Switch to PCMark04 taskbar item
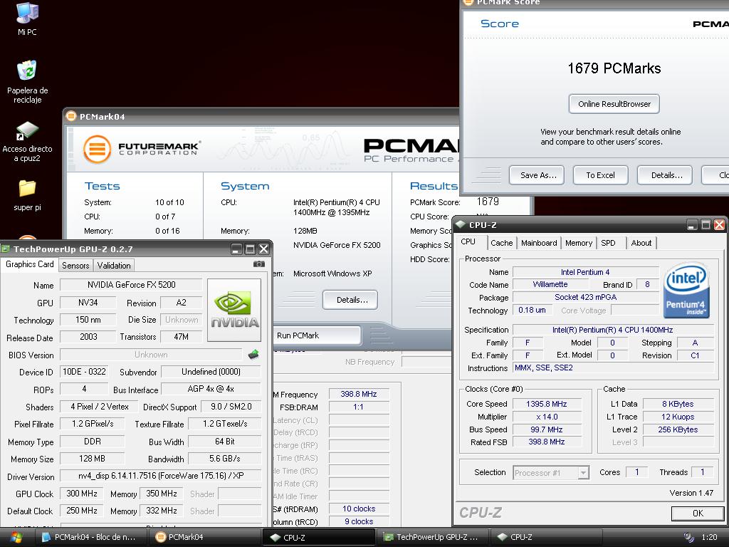729x547 pixels. 204,537
